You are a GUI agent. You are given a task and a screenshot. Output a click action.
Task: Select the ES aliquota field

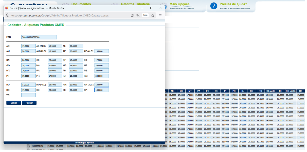(102, 60)
